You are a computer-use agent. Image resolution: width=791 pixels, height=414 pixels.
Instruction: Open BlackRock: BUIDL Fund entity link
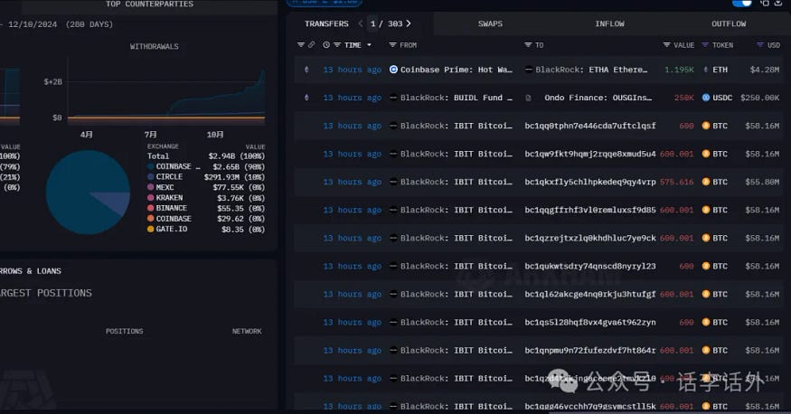point(456,98)
